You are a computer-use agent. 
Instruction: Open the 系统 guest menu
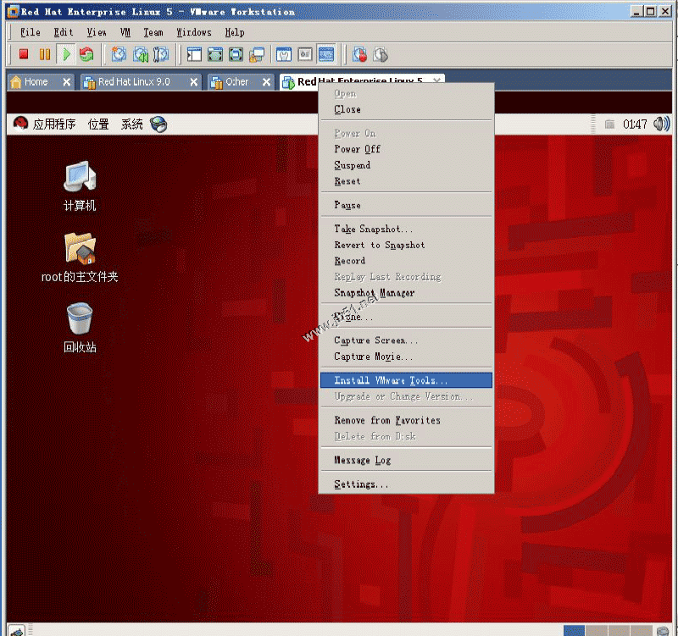click(x=131, y=124)
